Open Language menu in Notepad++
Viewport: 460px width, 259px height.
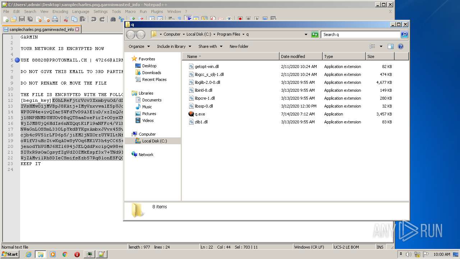point(80,12)
